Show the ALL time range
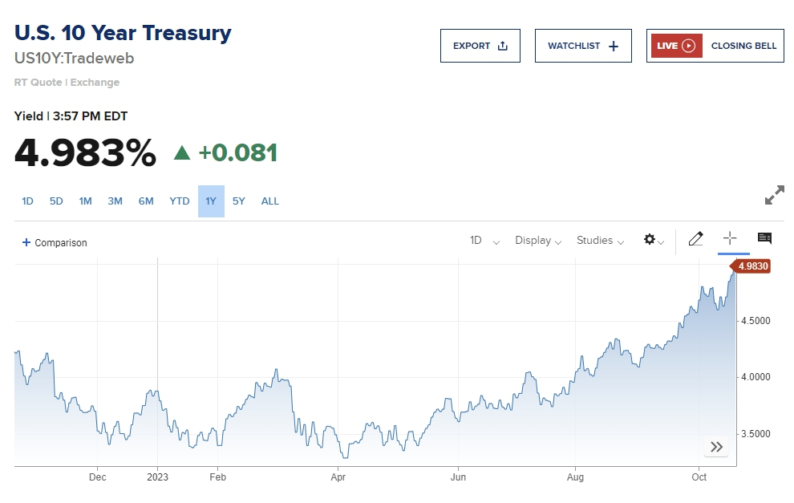The height and width of the screenshot is (503, 794). [270, 201]
